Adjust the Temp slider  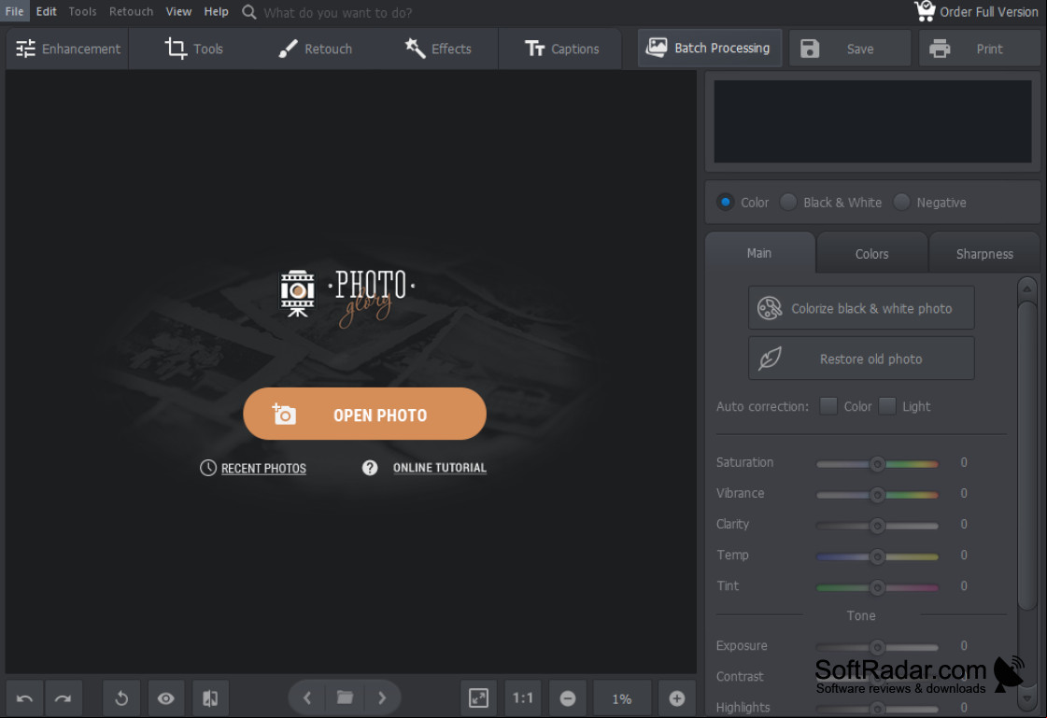point(877,556)
